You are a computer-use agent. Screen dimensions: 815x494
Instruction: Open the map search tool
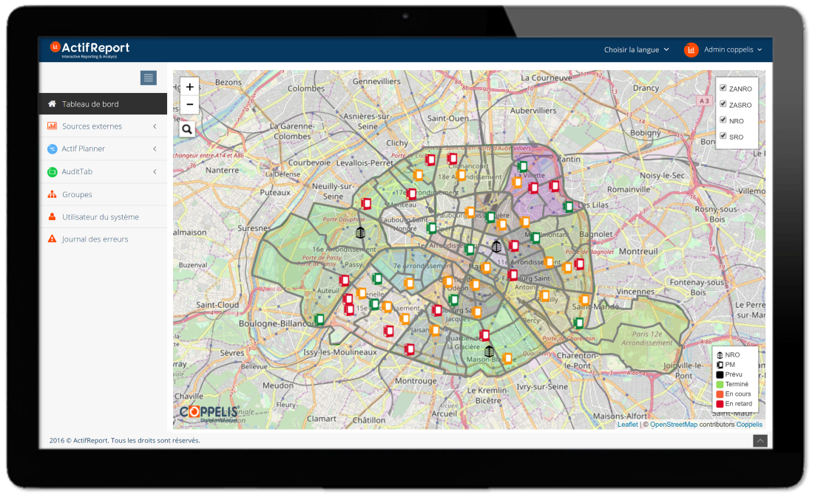tap(187, 129)
